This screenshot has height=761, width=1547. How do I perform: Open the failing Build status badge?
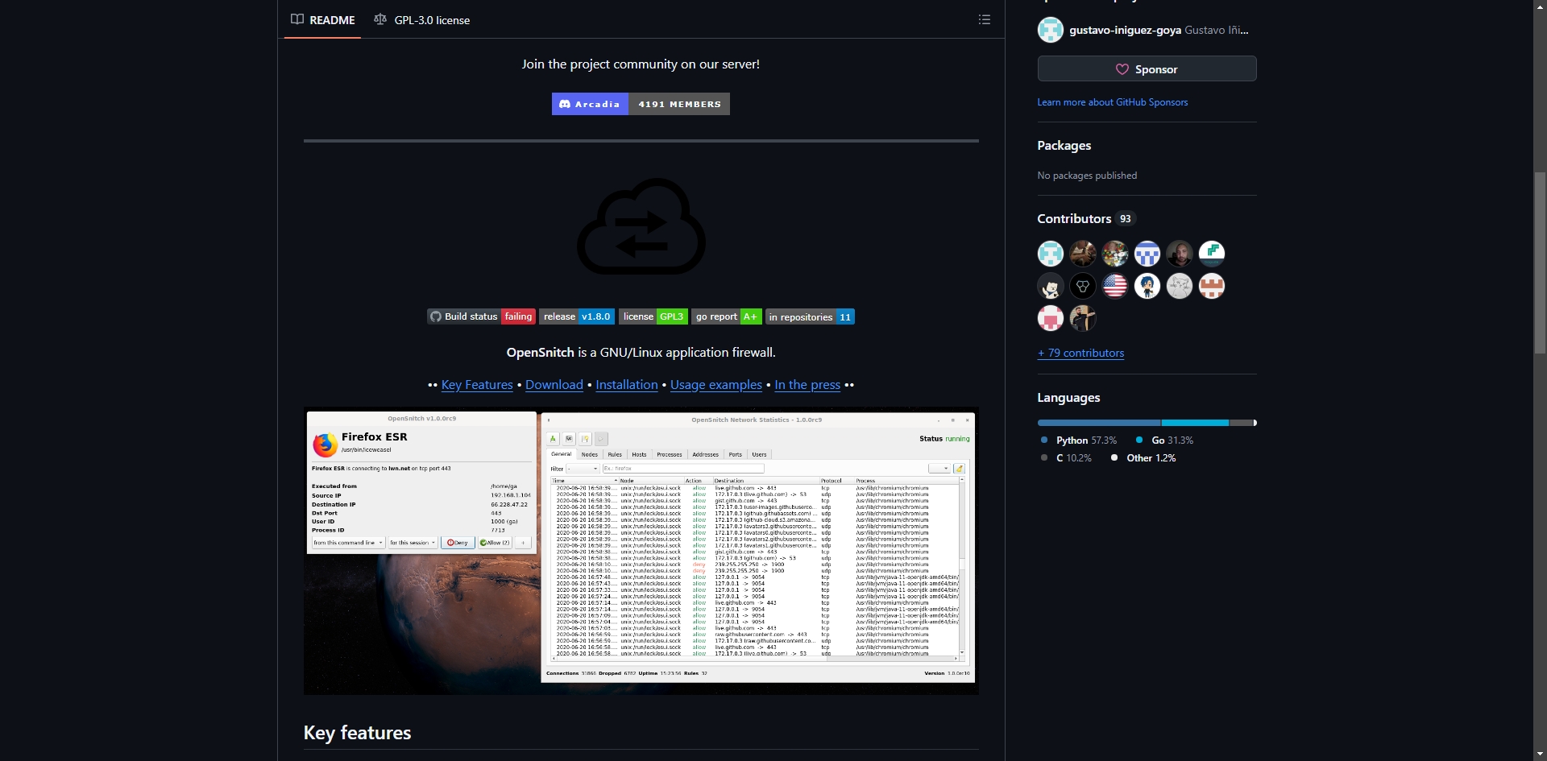click(481, 316)
